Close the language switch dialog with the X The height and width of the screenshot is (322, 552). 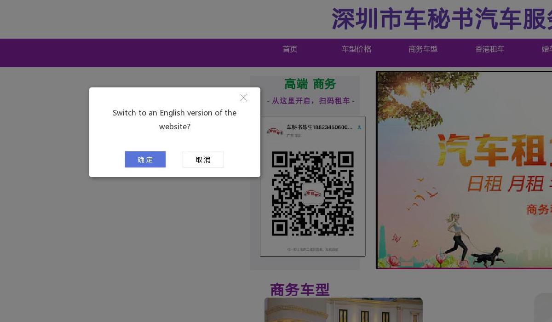(x=244, y=98)
